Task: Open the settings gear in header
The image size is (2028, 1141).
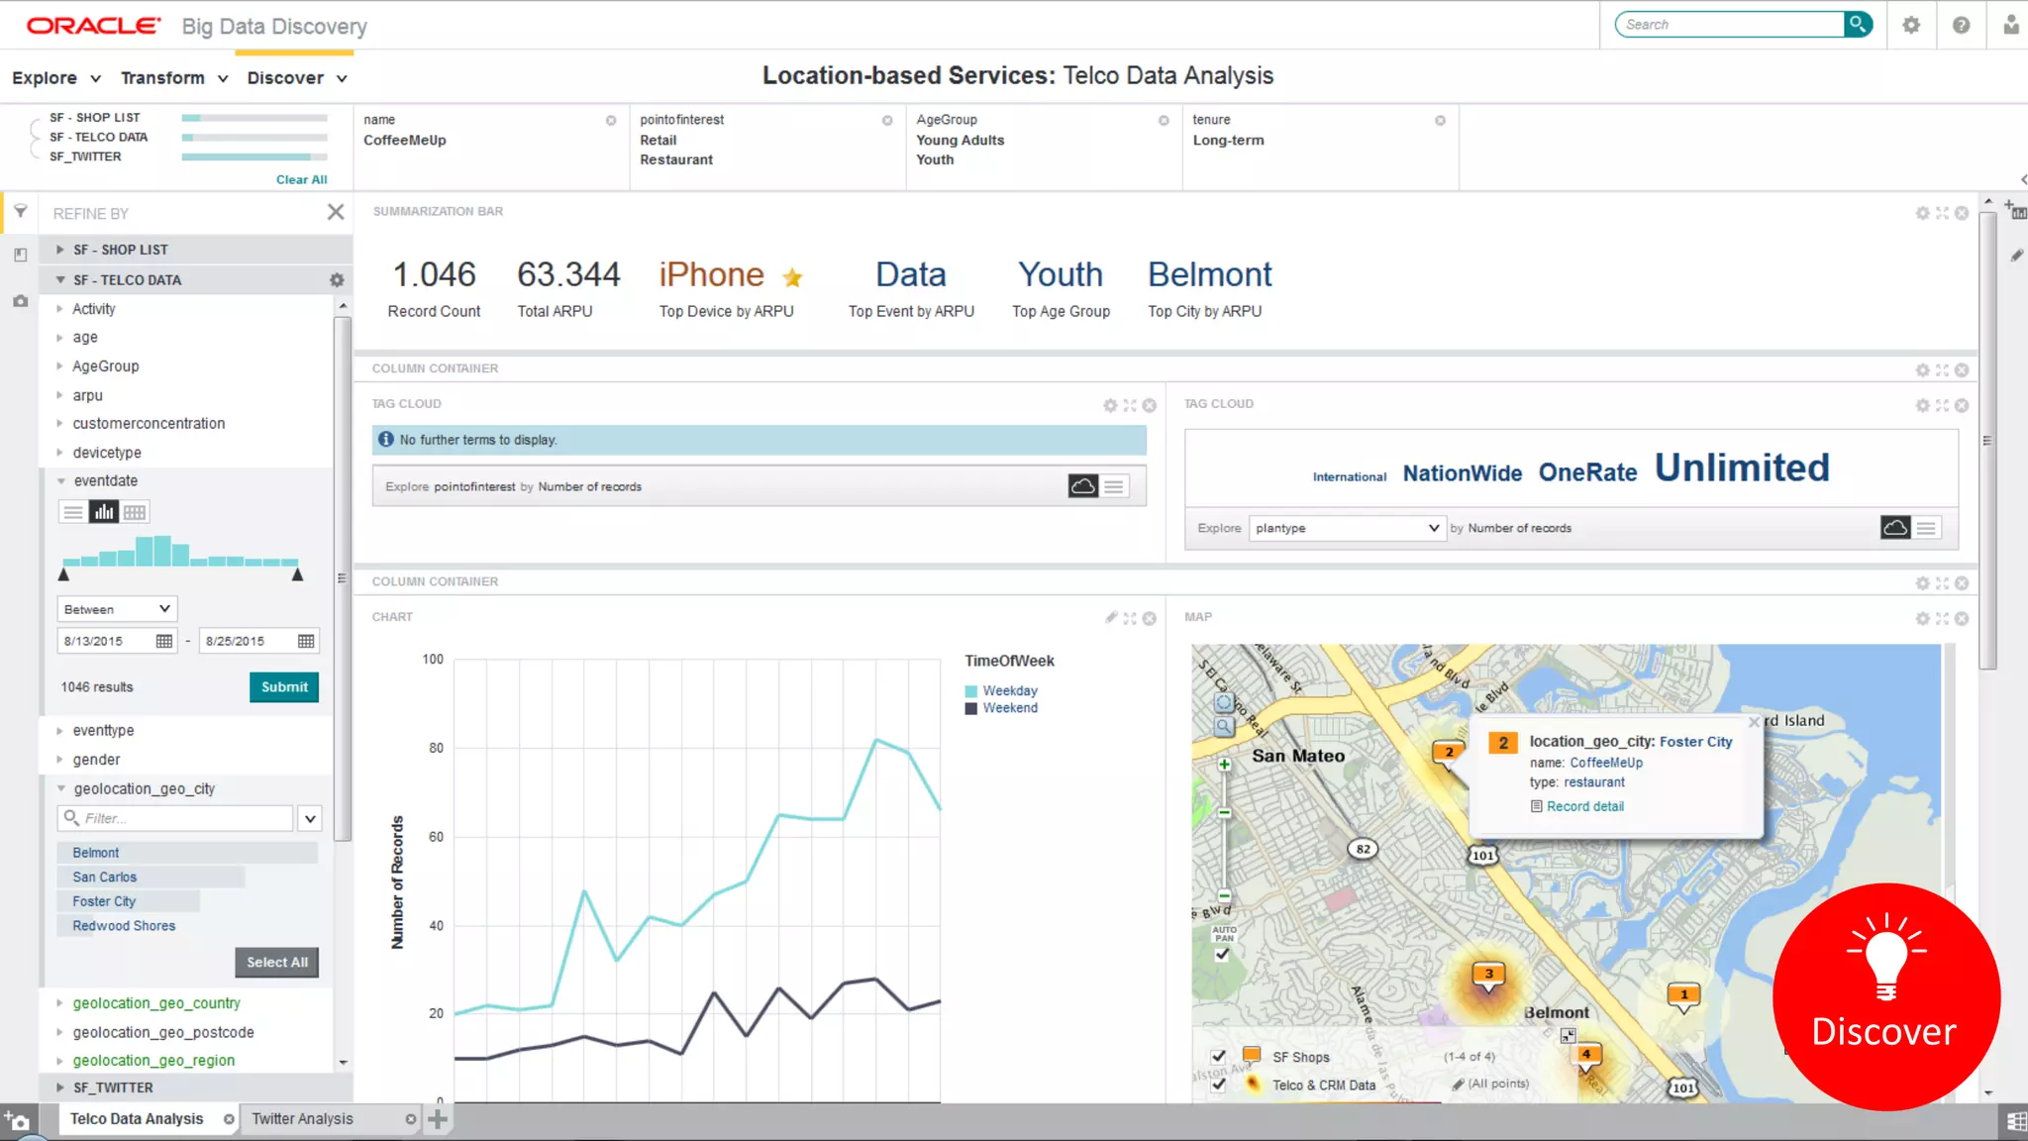Action: [x=1911, y=26]
